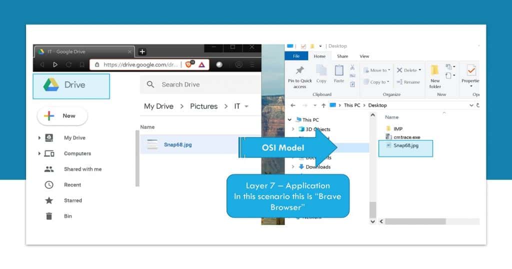Image resolution: width=512 pixels, height=269 pixels.
Task: Reload the Google Drive page
Action: coord(68,64)
